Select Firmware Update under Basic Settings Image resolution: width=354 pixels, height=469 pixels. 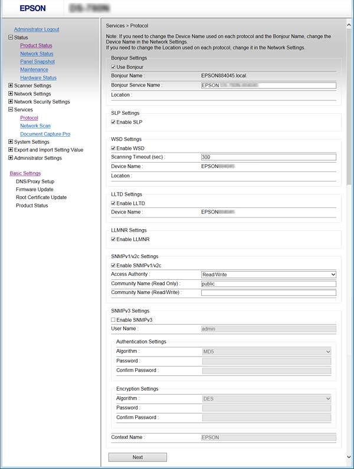[34, 189]
